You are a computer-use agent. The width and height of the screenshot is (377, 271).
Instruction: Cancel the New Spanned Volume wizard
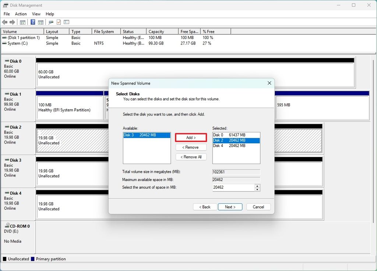coord(258,207)
